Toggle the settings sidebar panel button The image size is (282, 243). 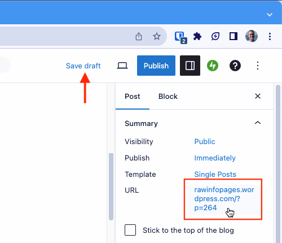[x=190, y=66]
